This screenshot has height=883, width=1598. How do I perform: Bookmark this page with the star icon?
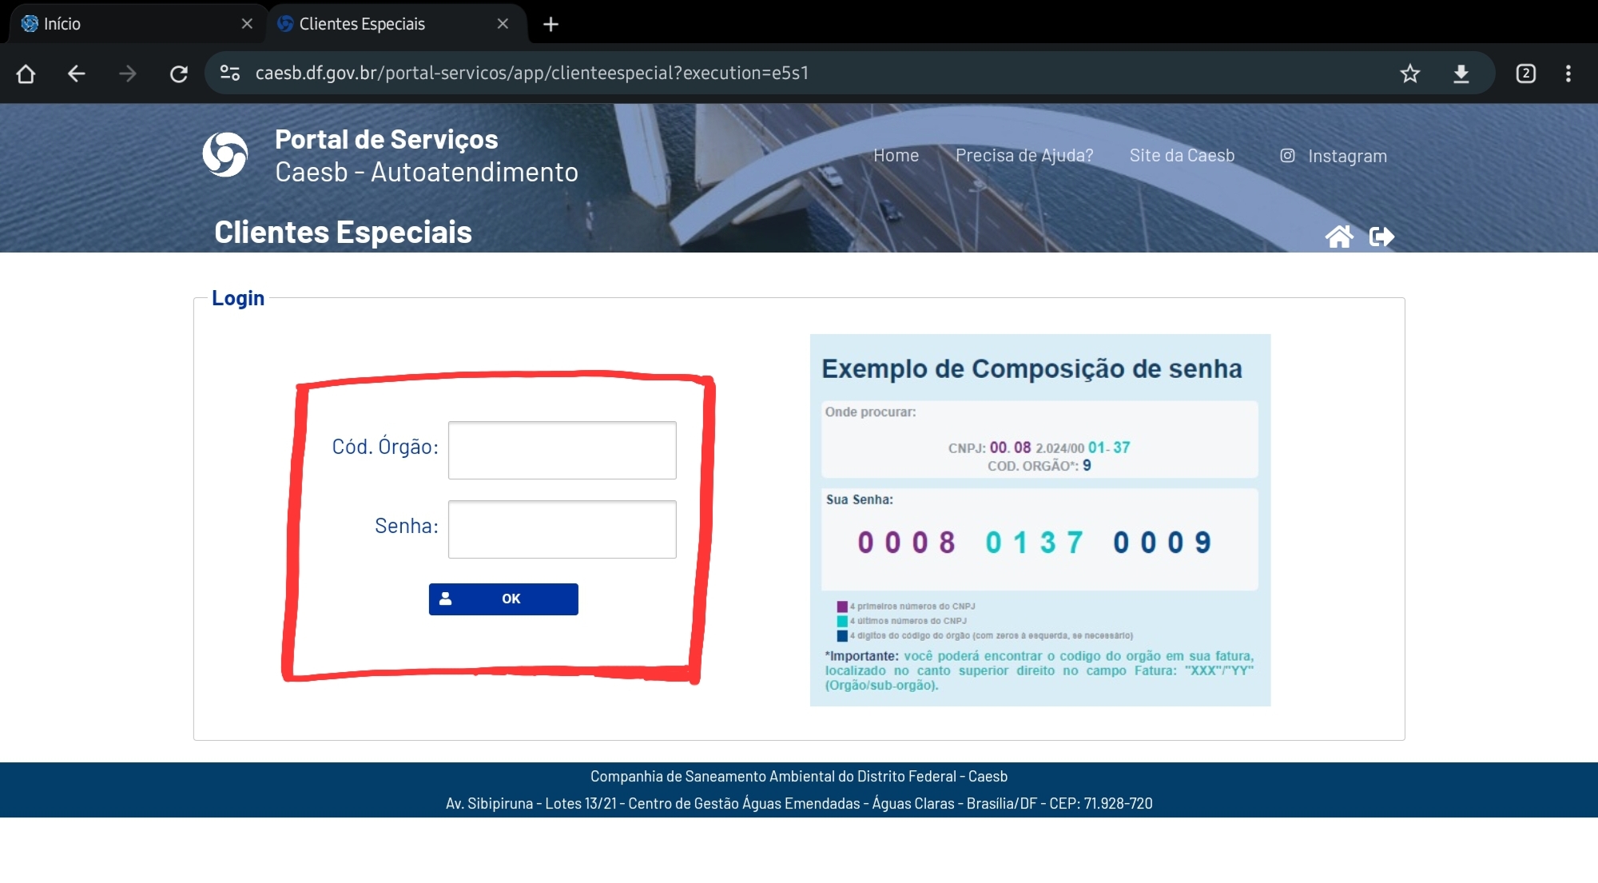pos(1409,74)
